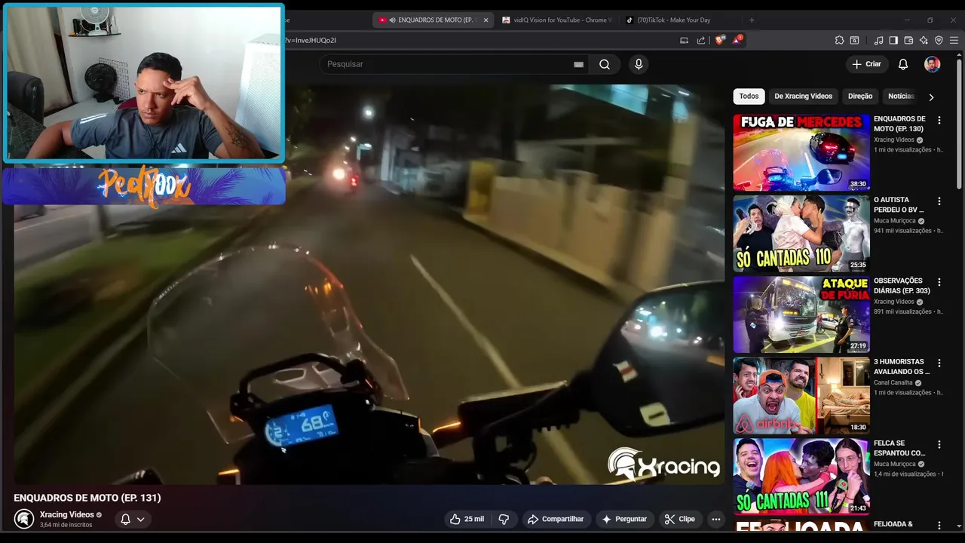
Task: Open Xracing Videos channel avatar
Action: tap(24, 519)
